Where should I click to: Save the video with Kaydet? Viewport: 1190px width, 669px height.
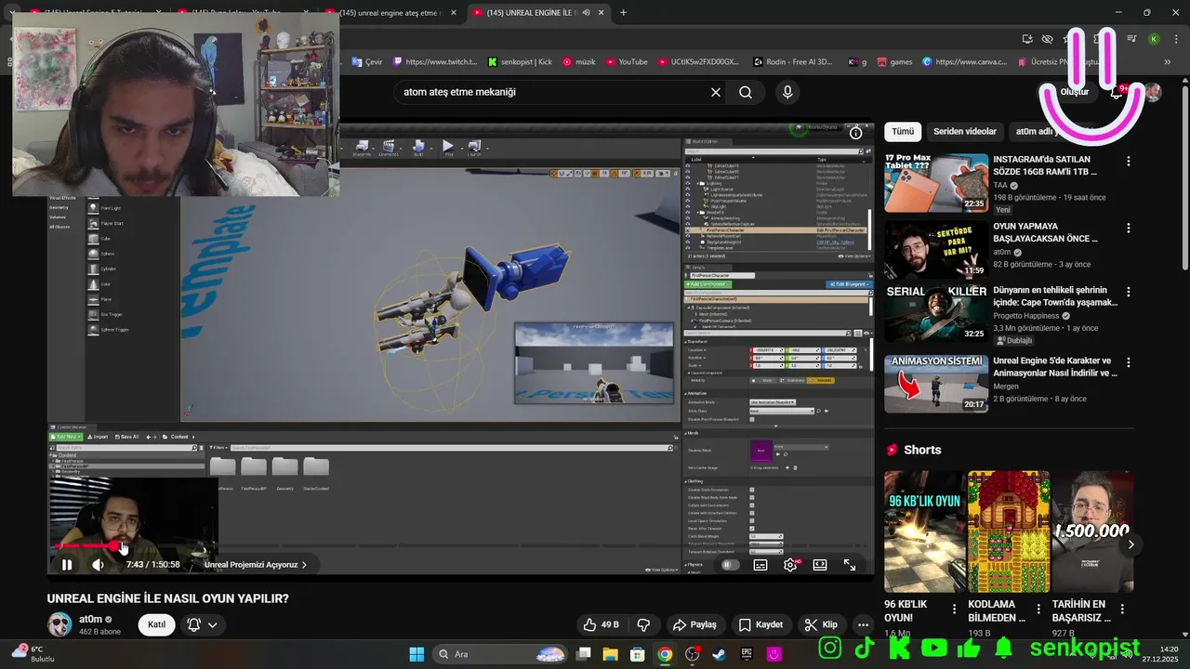pyautogui.click(x=760, y=624)
